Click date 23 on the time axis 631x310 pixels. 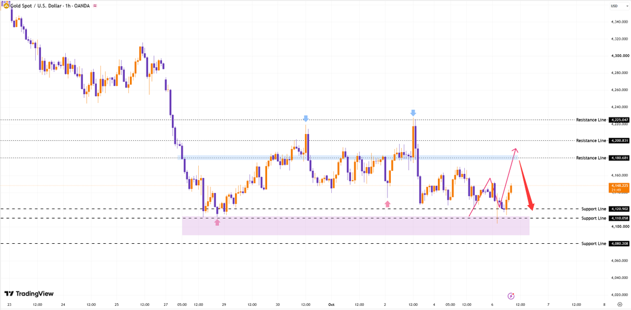[x=9, y=304]
